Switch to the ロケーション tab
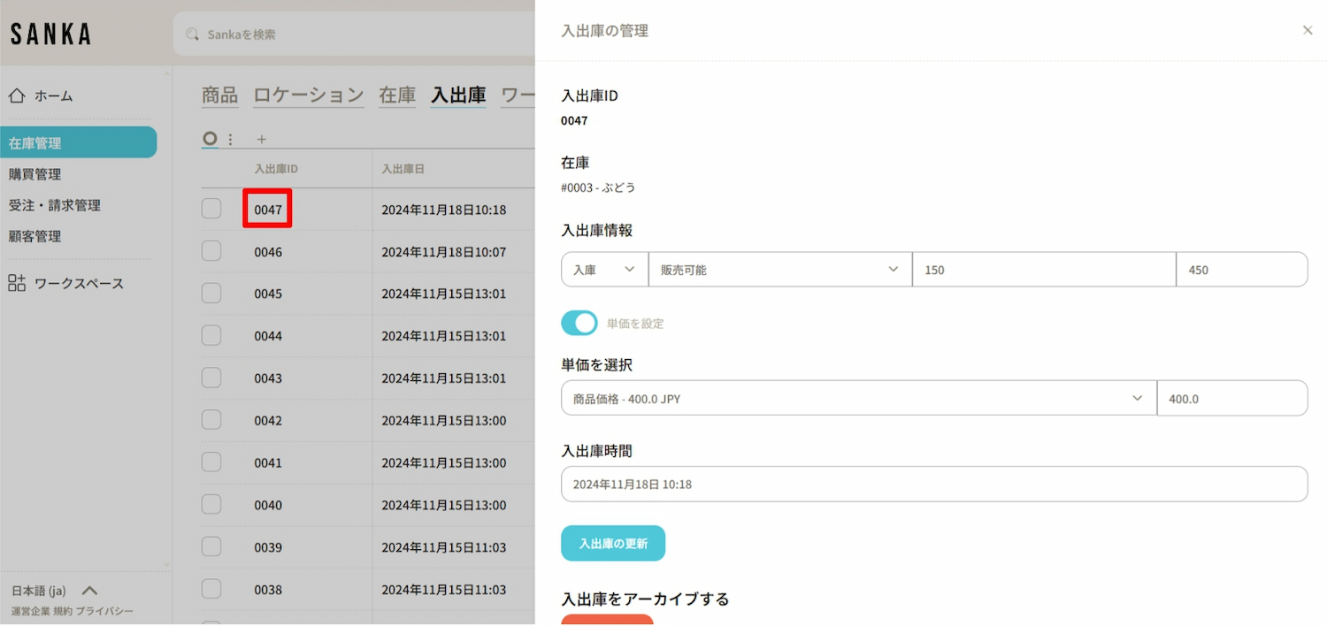Screen dimensions: 1327x626 308,95
